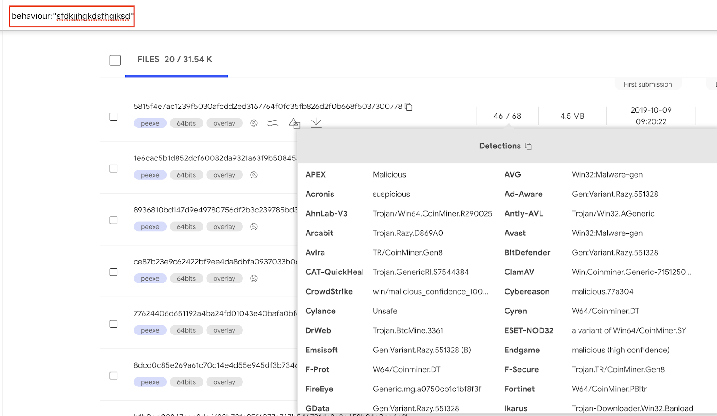Select the 1e6cac5b1d file checkbox
The width and height of the screenshot is (717, 416).
[x=114, y=169]
